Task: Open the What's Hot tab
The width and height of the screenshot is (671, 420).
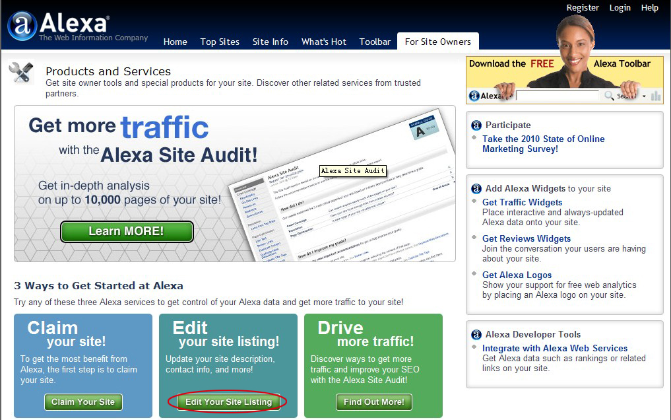Action: point(323,42)
